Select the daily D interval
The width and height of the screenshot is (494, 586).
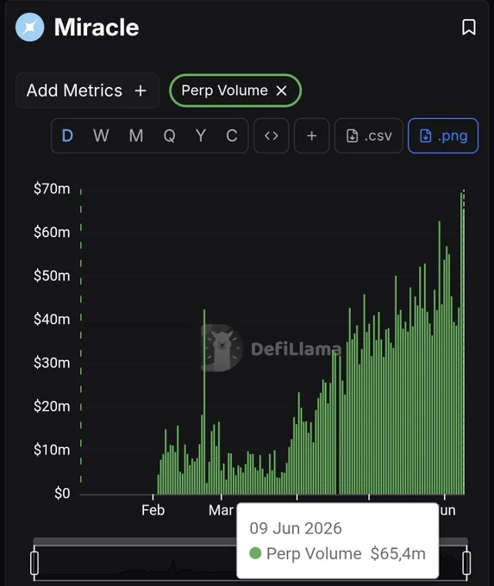(67, 135)
